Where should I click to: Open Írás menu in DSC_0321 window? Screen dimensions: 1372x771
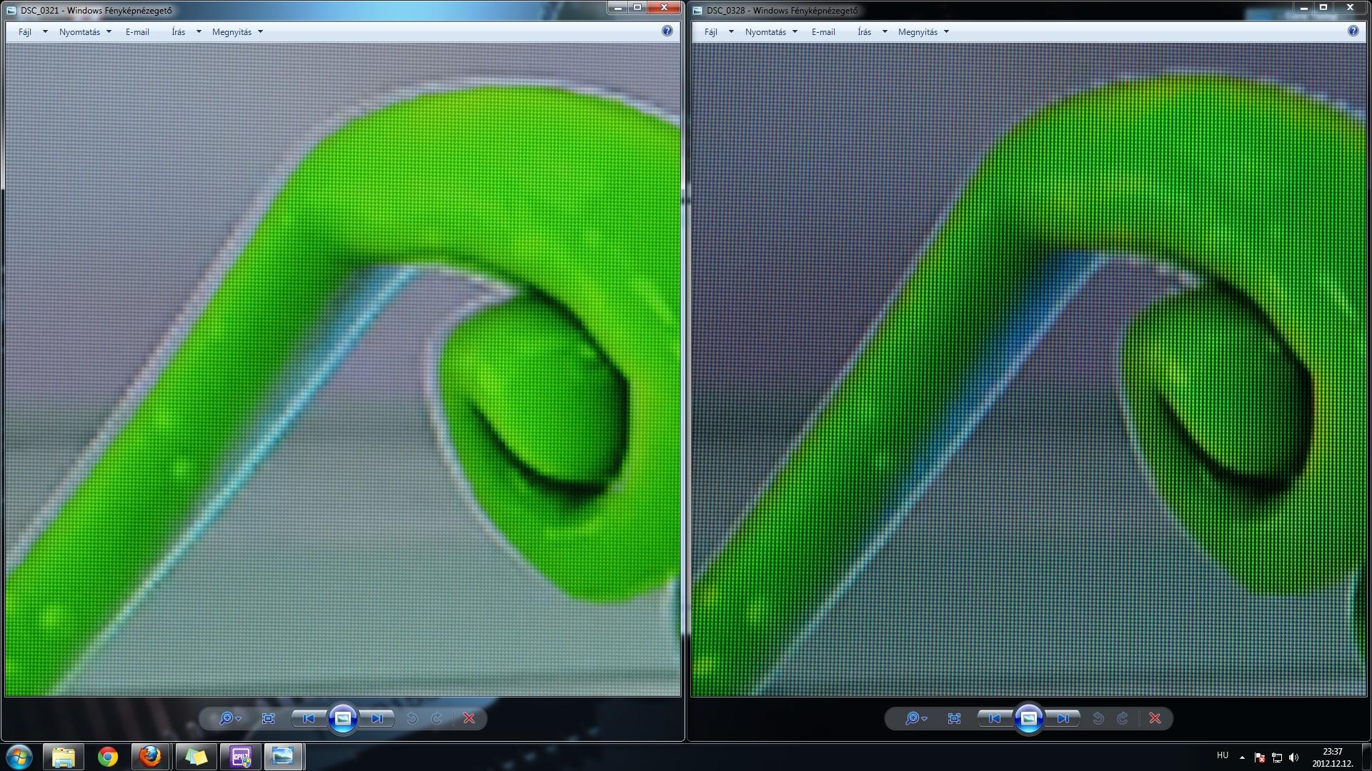[x=186, y=32]
